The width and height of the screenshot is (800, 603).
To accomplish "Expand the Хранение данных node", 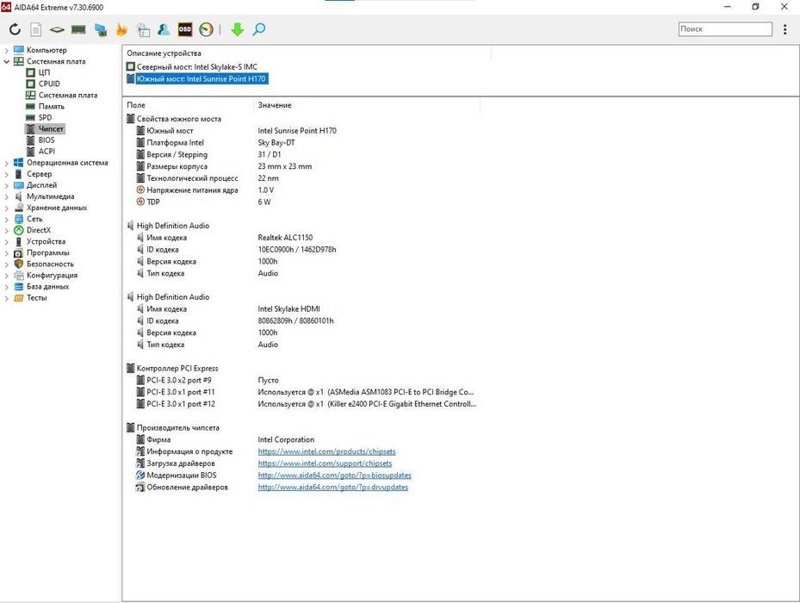I will click(x=7, y=208).
